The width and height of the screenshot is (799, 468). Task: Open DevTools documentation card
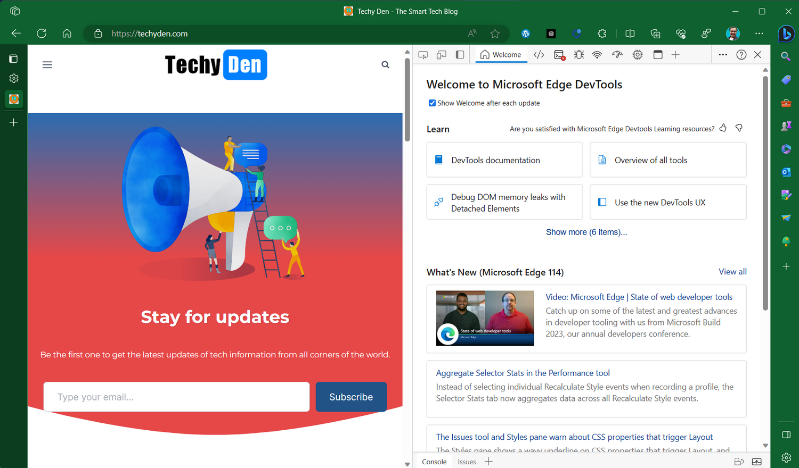504,160
